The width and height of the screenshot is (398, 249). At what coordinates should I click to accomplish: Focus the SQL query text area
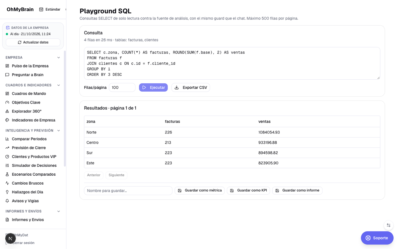point(232,63)
